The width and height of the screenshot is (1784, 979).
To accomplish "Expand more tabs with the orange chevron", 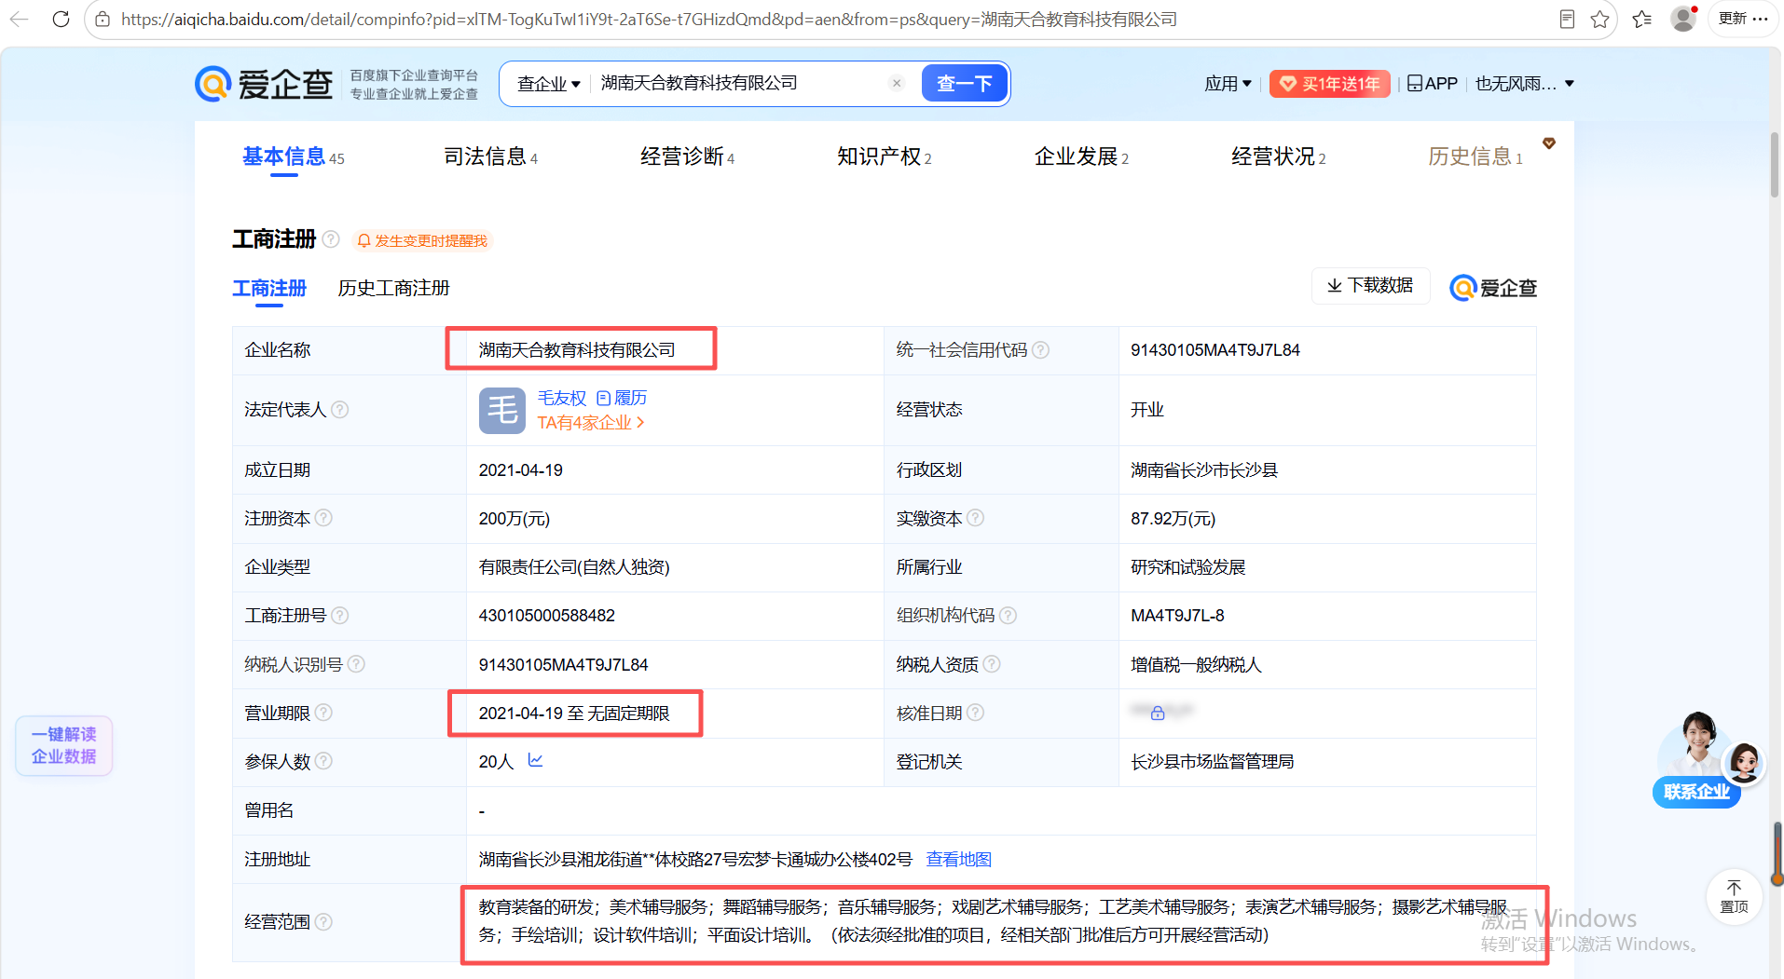I will [1549, 143].
